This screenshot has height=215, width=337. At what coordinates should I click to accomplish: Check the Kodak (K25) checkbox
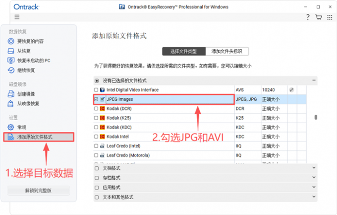pos(96,118)
